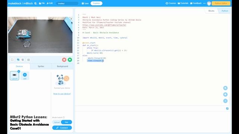Select the large stage layout icon
The height and width of the screenshot is (134, 239).
pos(18,60)
